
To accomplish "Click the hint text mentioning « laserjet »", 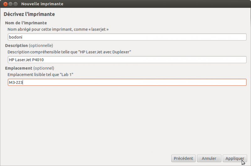I will (x=58, y=29).
